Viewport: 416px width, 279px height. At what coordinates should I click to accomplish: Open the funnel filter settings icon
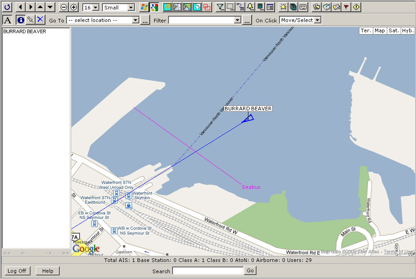(220, 7)
